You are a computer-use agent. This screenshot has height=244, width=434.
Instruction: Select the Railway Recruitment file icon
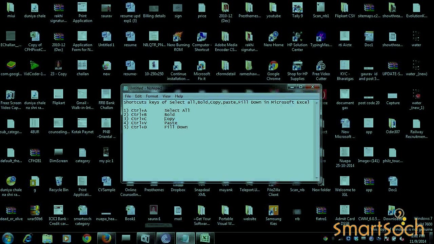tap(417, 128)
